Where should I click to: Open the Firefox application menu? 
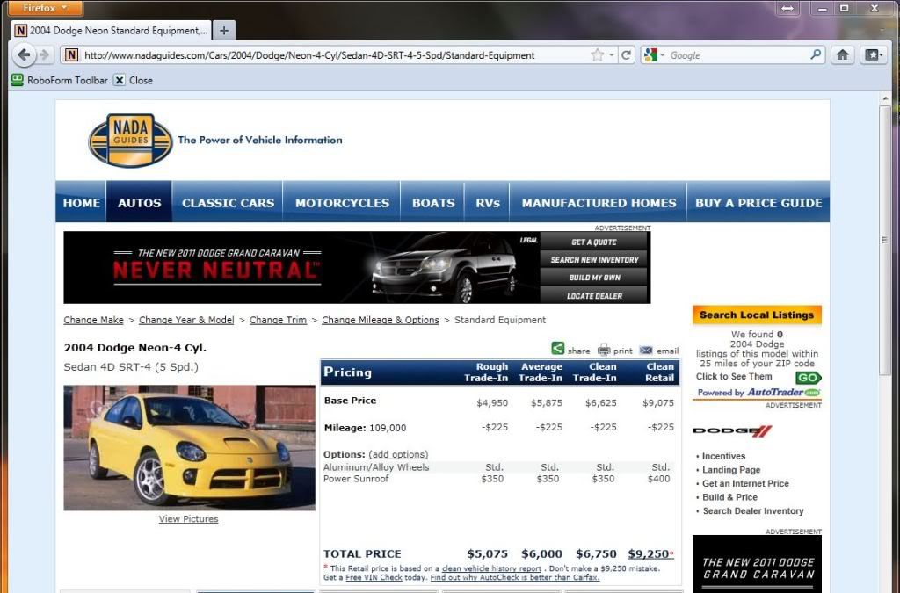[x=46, y=8]
